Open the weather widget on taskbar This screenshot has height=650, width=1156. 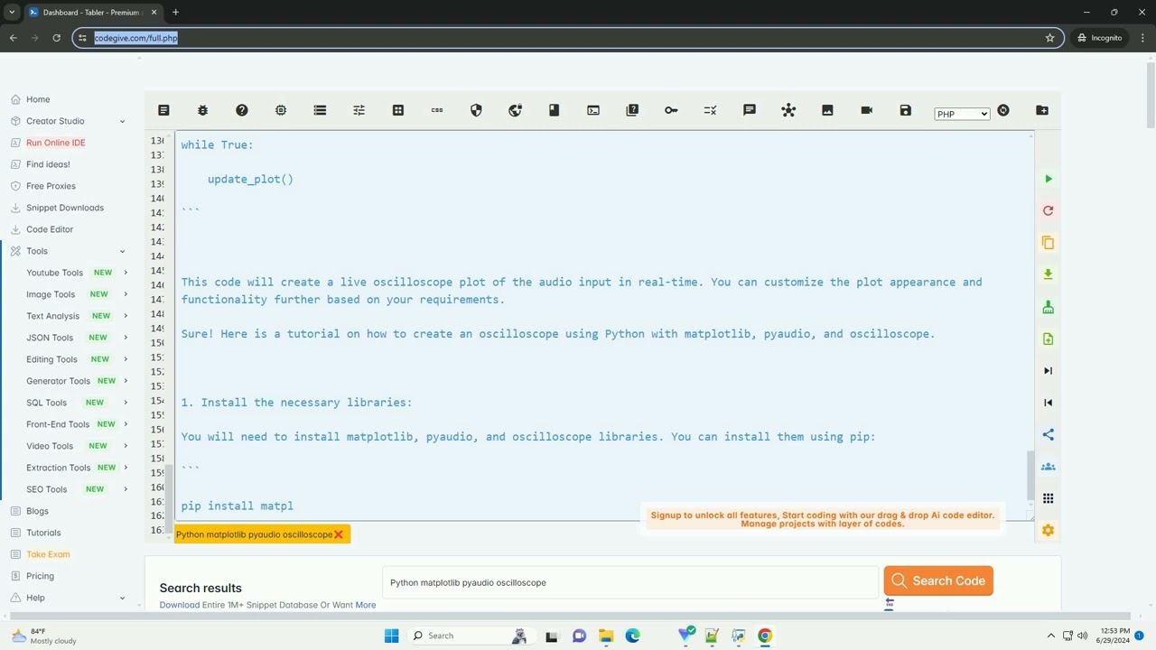(45, 636)
